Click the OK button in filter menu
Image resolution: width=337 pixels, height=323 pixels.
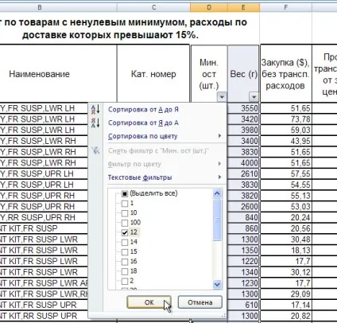coord(149,302)
